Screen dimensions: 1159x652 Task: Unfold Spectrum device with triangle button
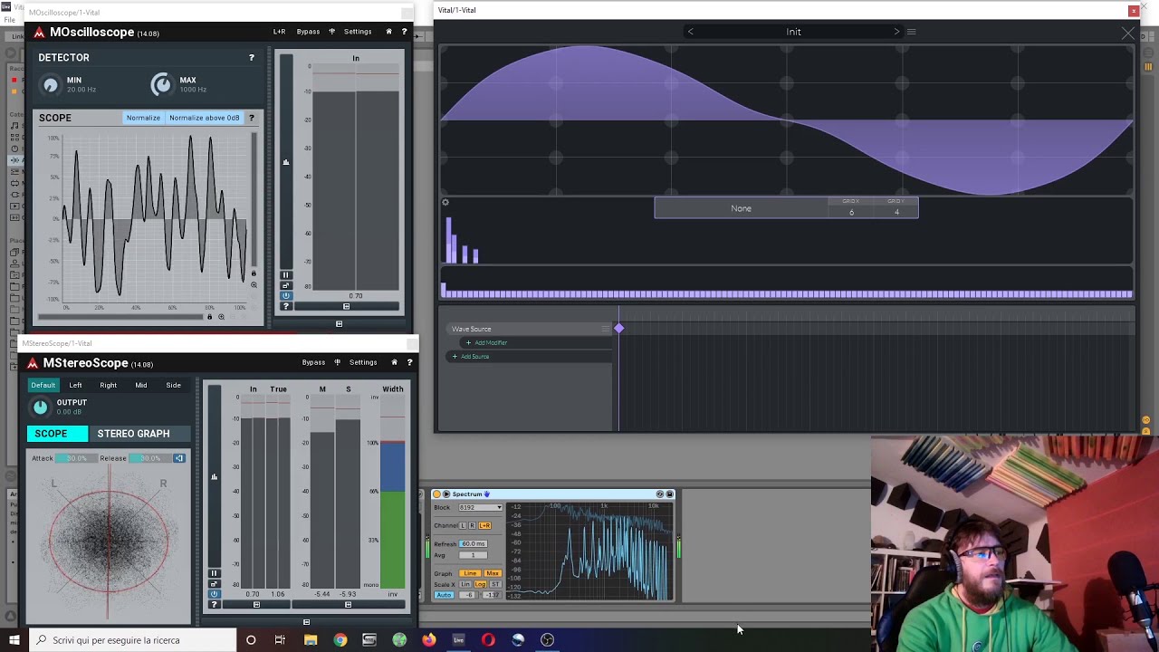tap(446, 494)
